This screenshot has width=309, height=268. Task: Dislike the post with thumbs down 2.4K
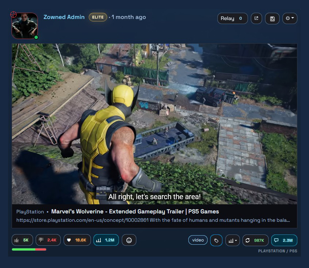tap(48, 240)
